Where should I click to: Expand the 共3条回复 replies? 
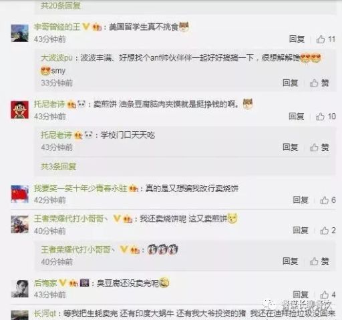[59, 166]
